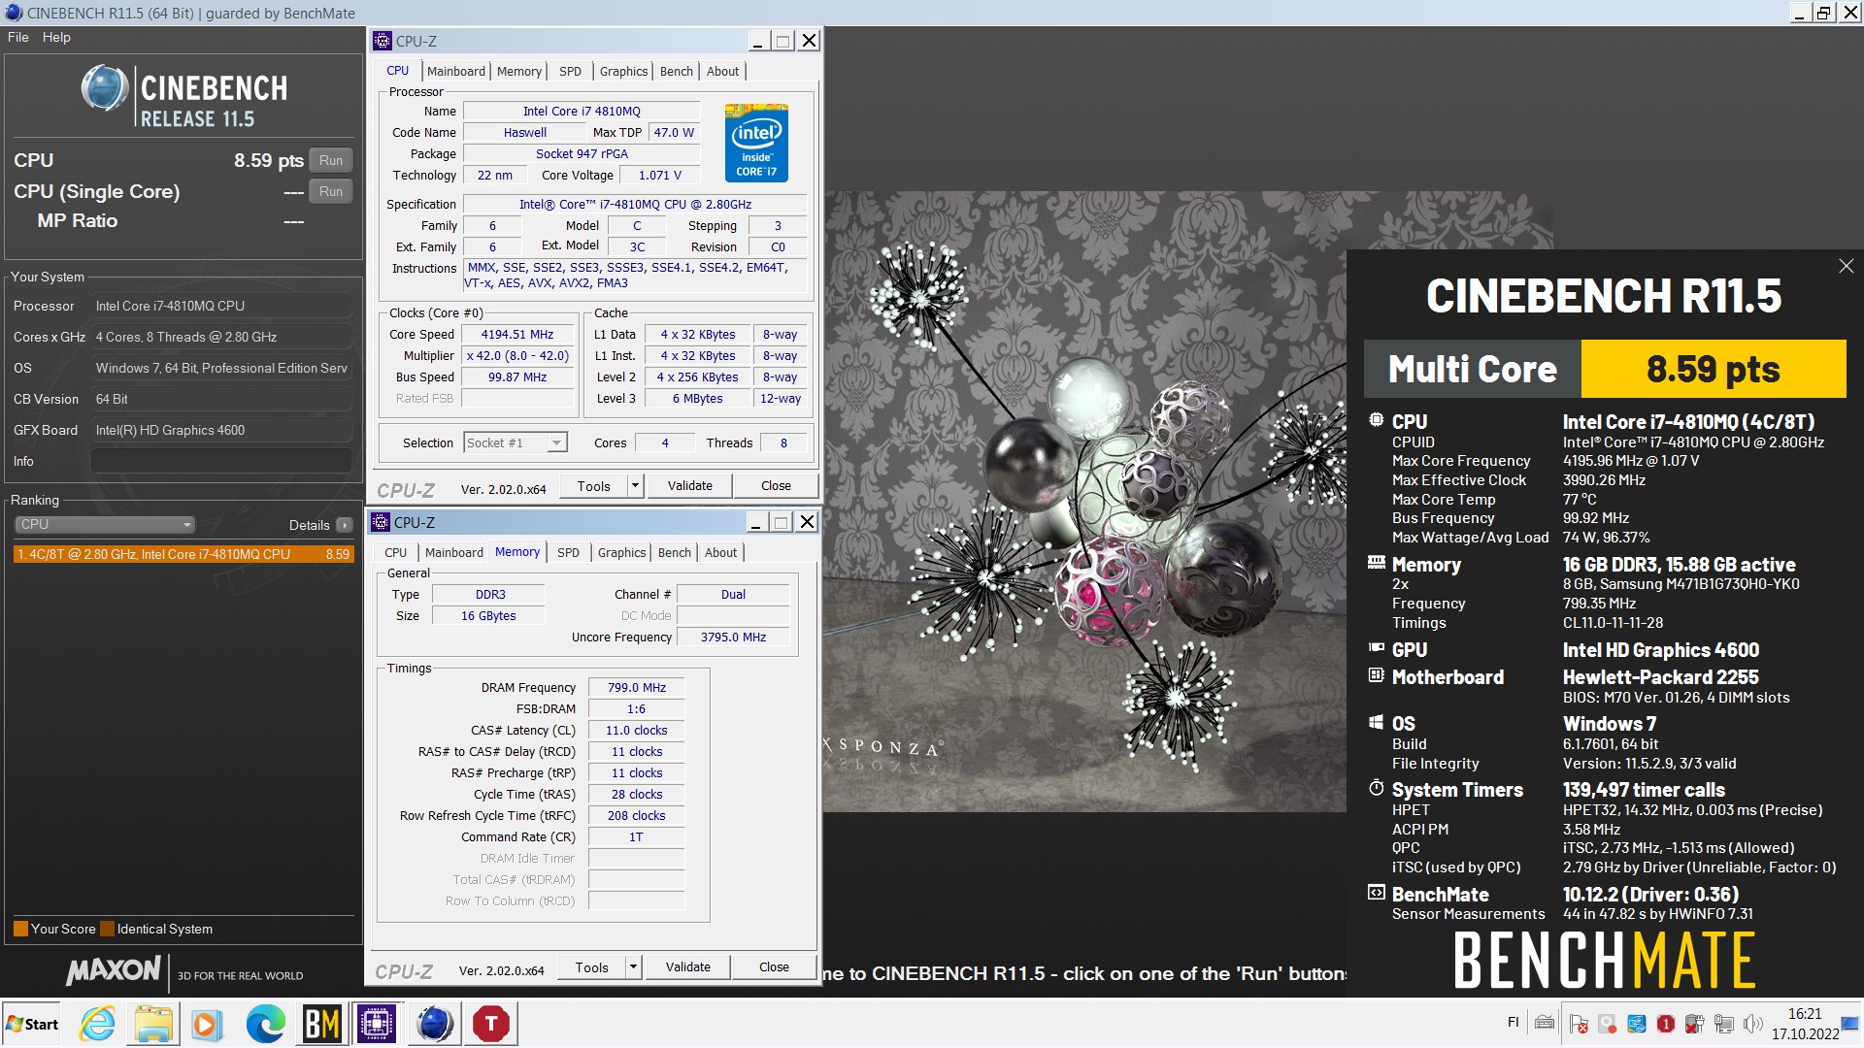Click the on-screen keyboard tray icon

1545,1023
